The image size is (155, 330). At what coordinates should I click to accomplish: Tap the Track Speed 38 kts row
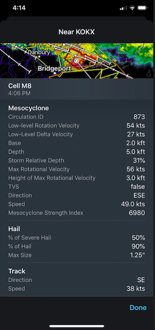tap(76, 289)
